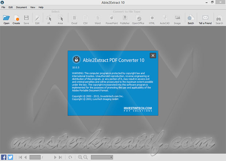Click the page number input field

(35, 157)
